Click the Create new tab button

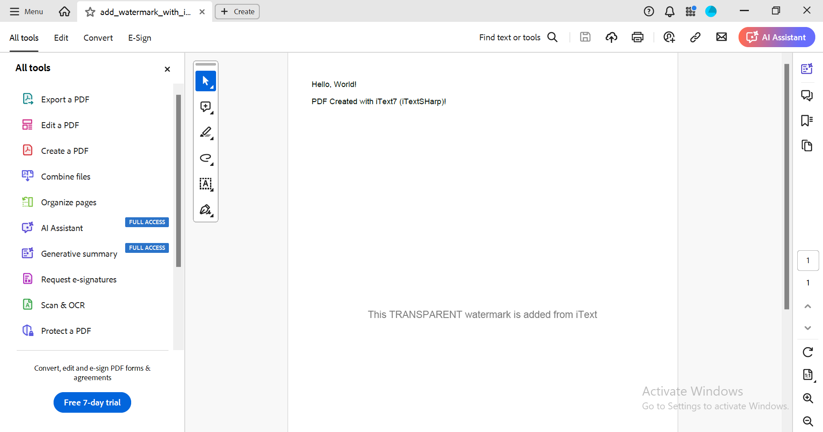pyautogui.click(x=237, y=12)
